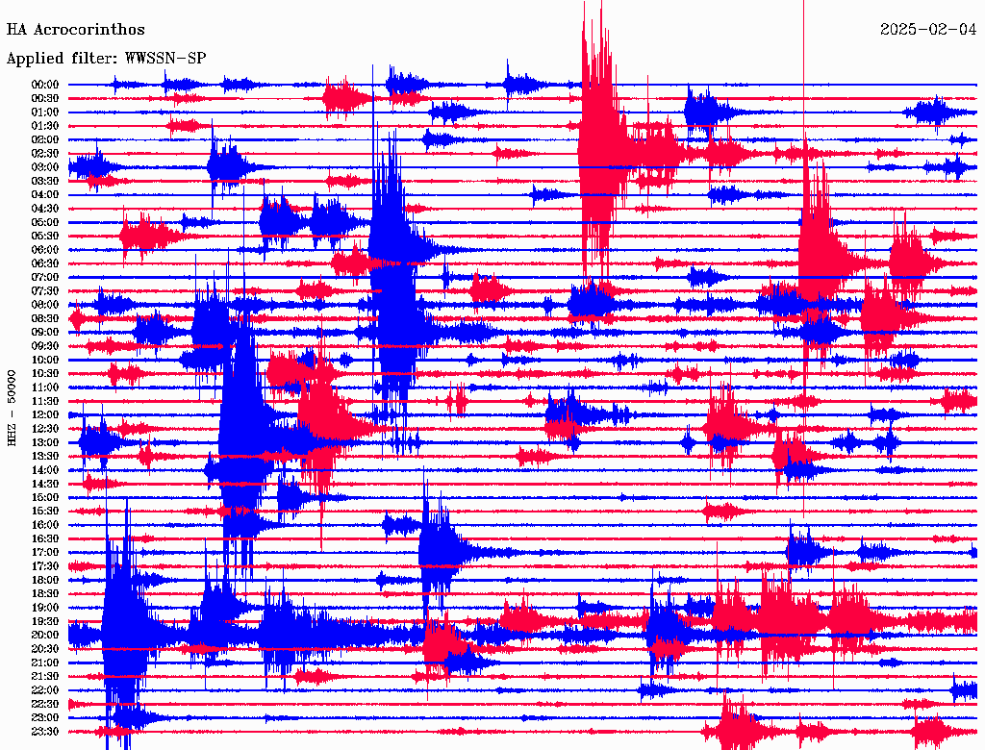Screen dimensions: 985x750
Task: Click the '06:00' time label
Action: coord(44,250)
